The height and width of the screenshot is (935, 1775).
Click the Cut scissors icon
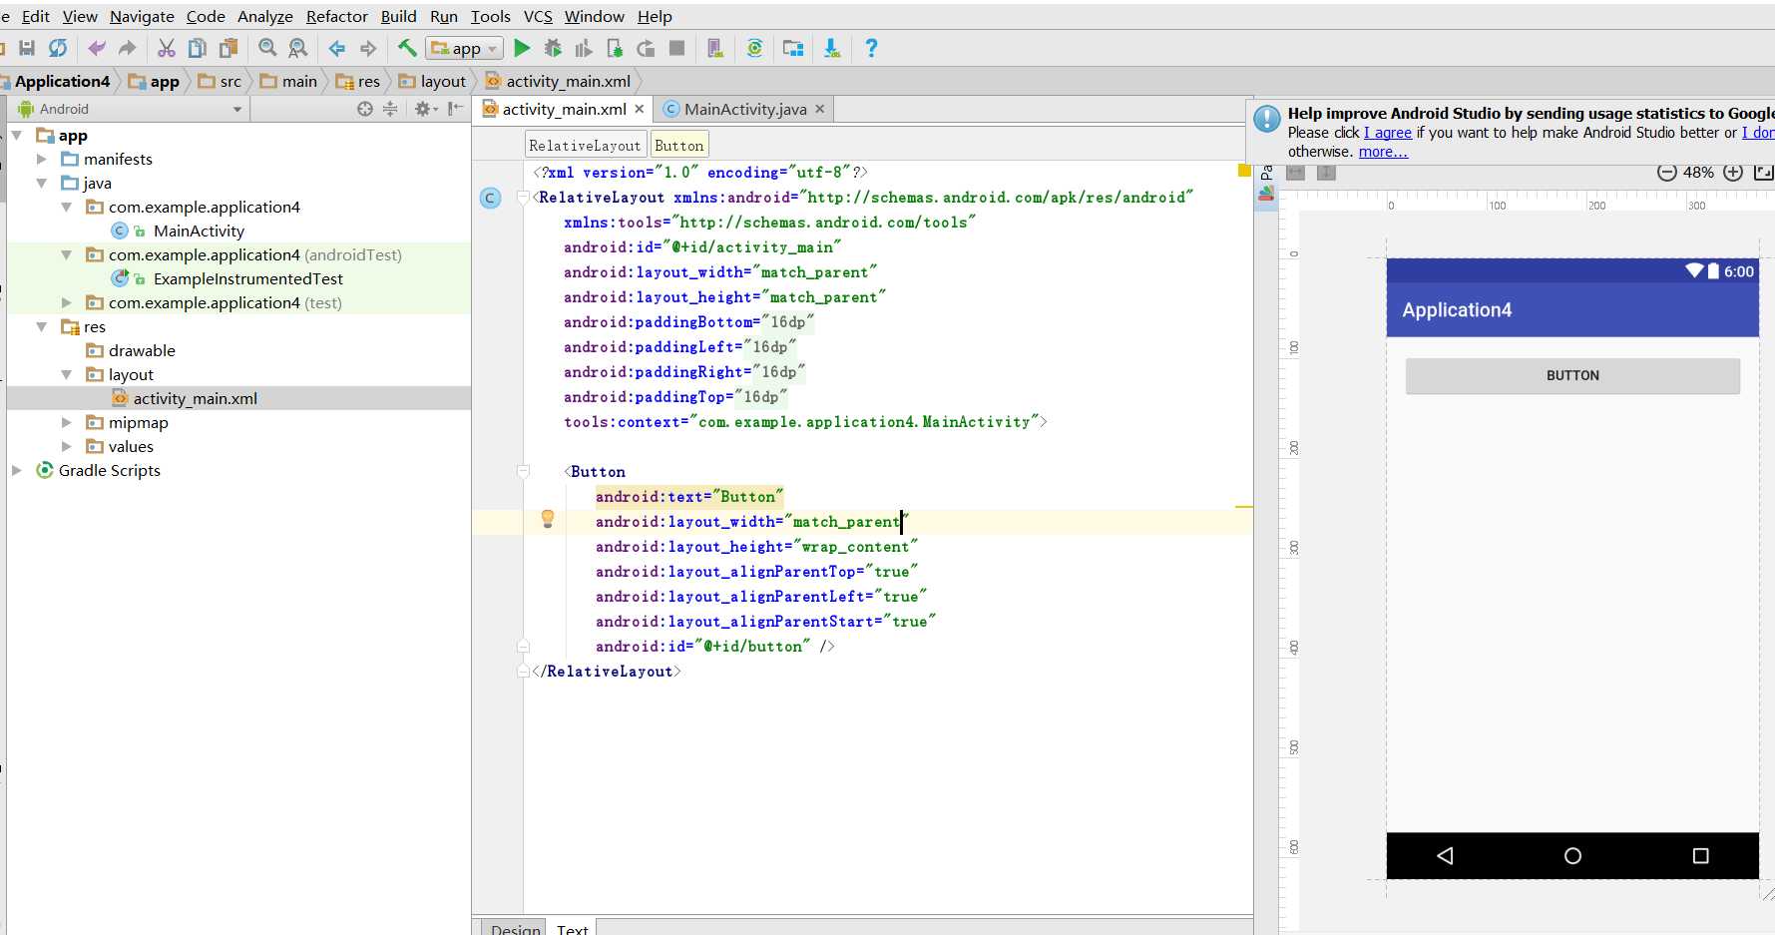[167, 48]
